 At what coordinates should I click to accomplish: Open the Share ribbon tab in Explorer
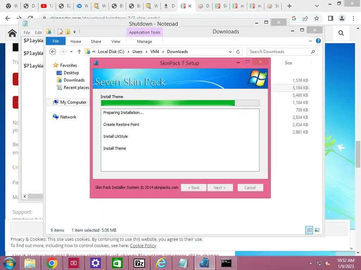point(96,41)
